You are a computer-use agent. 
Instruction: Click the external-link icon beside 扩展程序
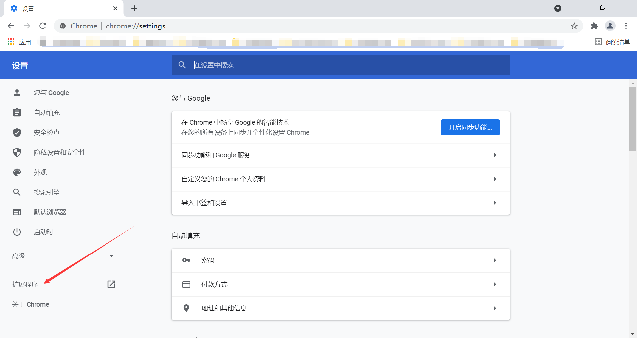pyautogui.click(x=111, y=284)
